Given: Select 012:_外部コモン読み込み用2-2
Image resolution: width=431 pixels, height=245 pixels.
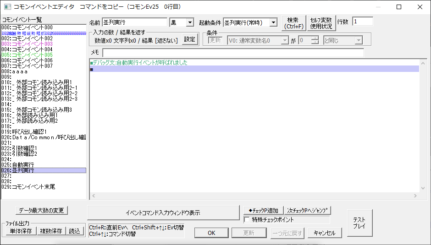Looking at the screenshot, I should point(44,93).
